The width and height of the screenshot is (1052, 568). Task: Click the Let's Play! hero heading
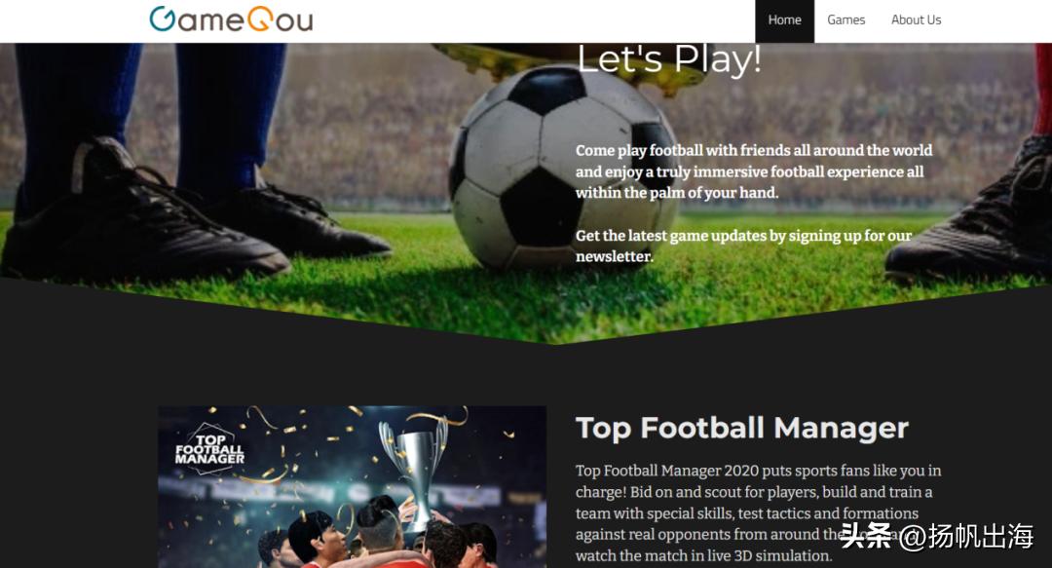tap(669, 59)
